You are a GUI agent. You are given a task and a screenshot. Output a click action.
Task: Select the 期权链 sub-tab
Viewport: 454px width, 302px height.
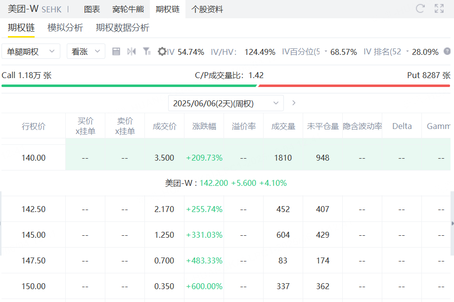[x=21, y=28]
